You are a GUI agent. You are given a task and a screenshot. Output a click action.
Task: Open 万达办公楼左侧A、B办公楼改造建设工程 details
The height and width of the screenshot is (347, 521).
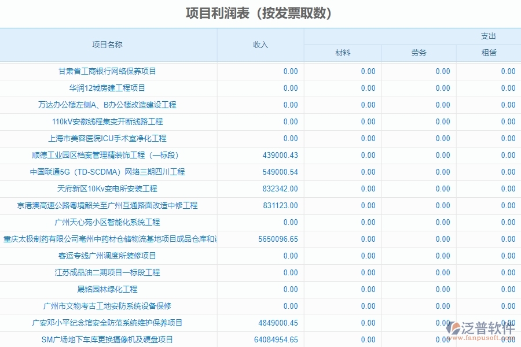click(x=109, y=105)
